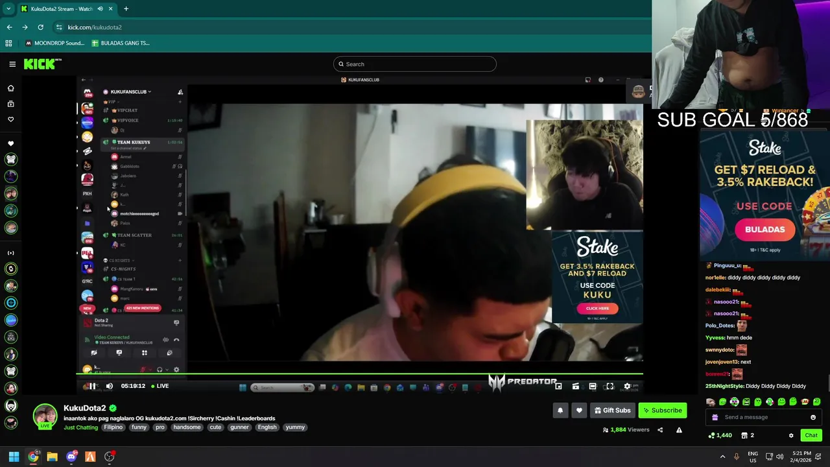The width and height of the screenshot is (830, 467).
Task: Click Yyvess username in chat
Action: pyautogui.click(x=715, y=338)
